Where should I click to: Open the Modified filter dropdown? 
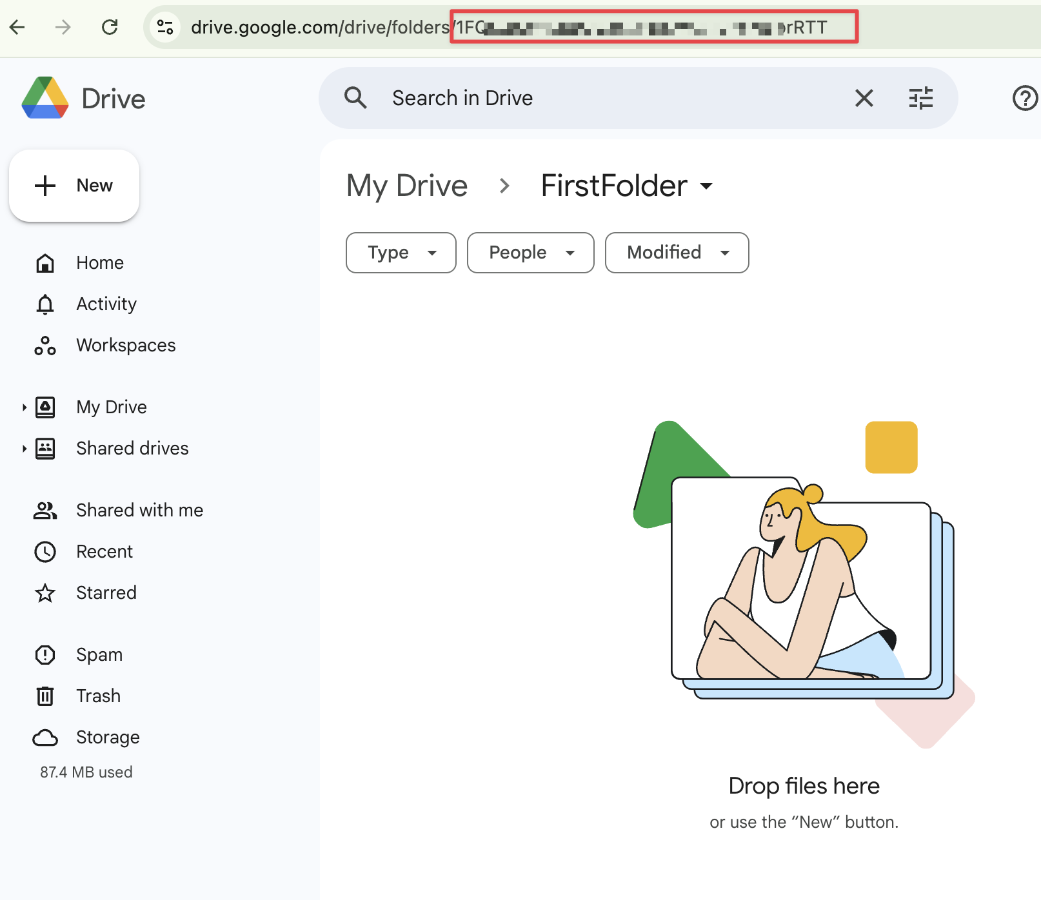676,253
